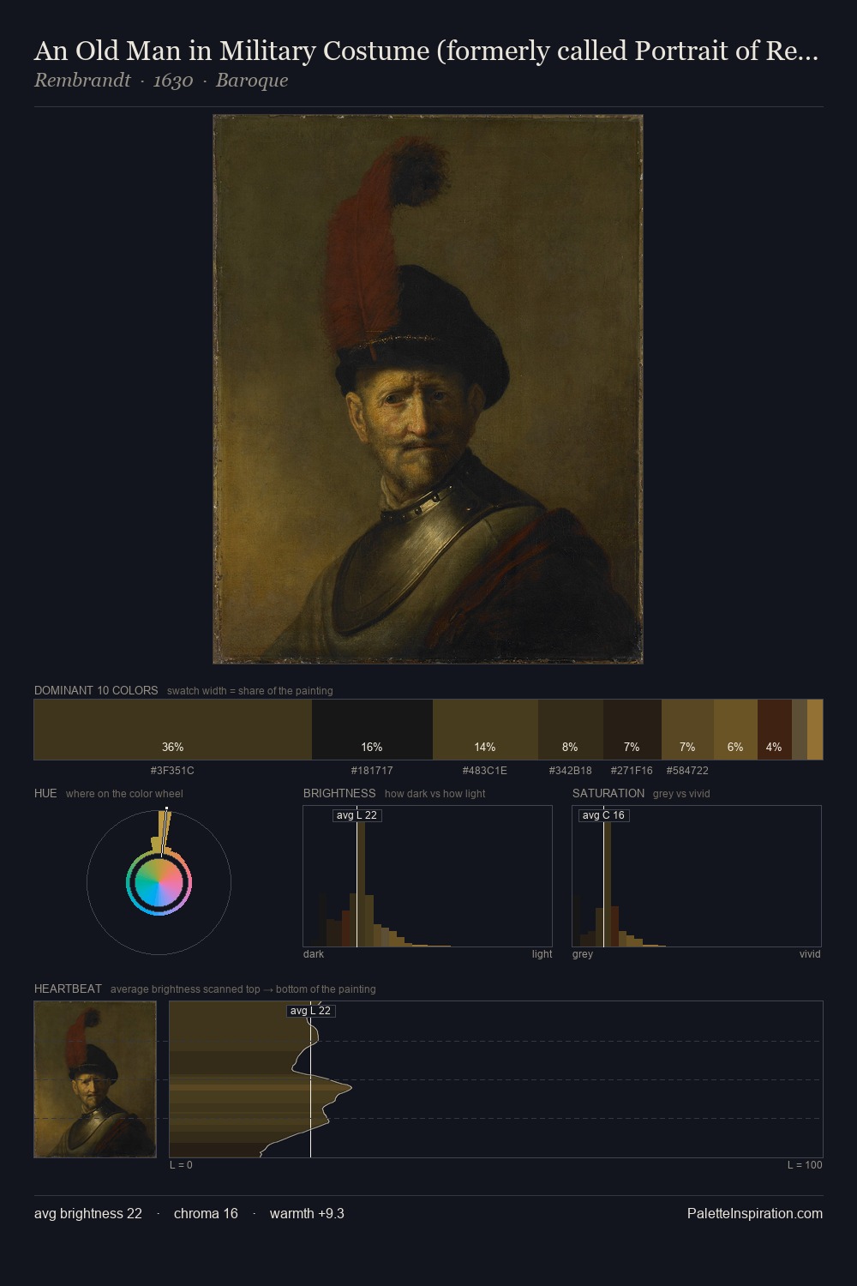Select the 8% swatch #342B18

coord(571,730)
